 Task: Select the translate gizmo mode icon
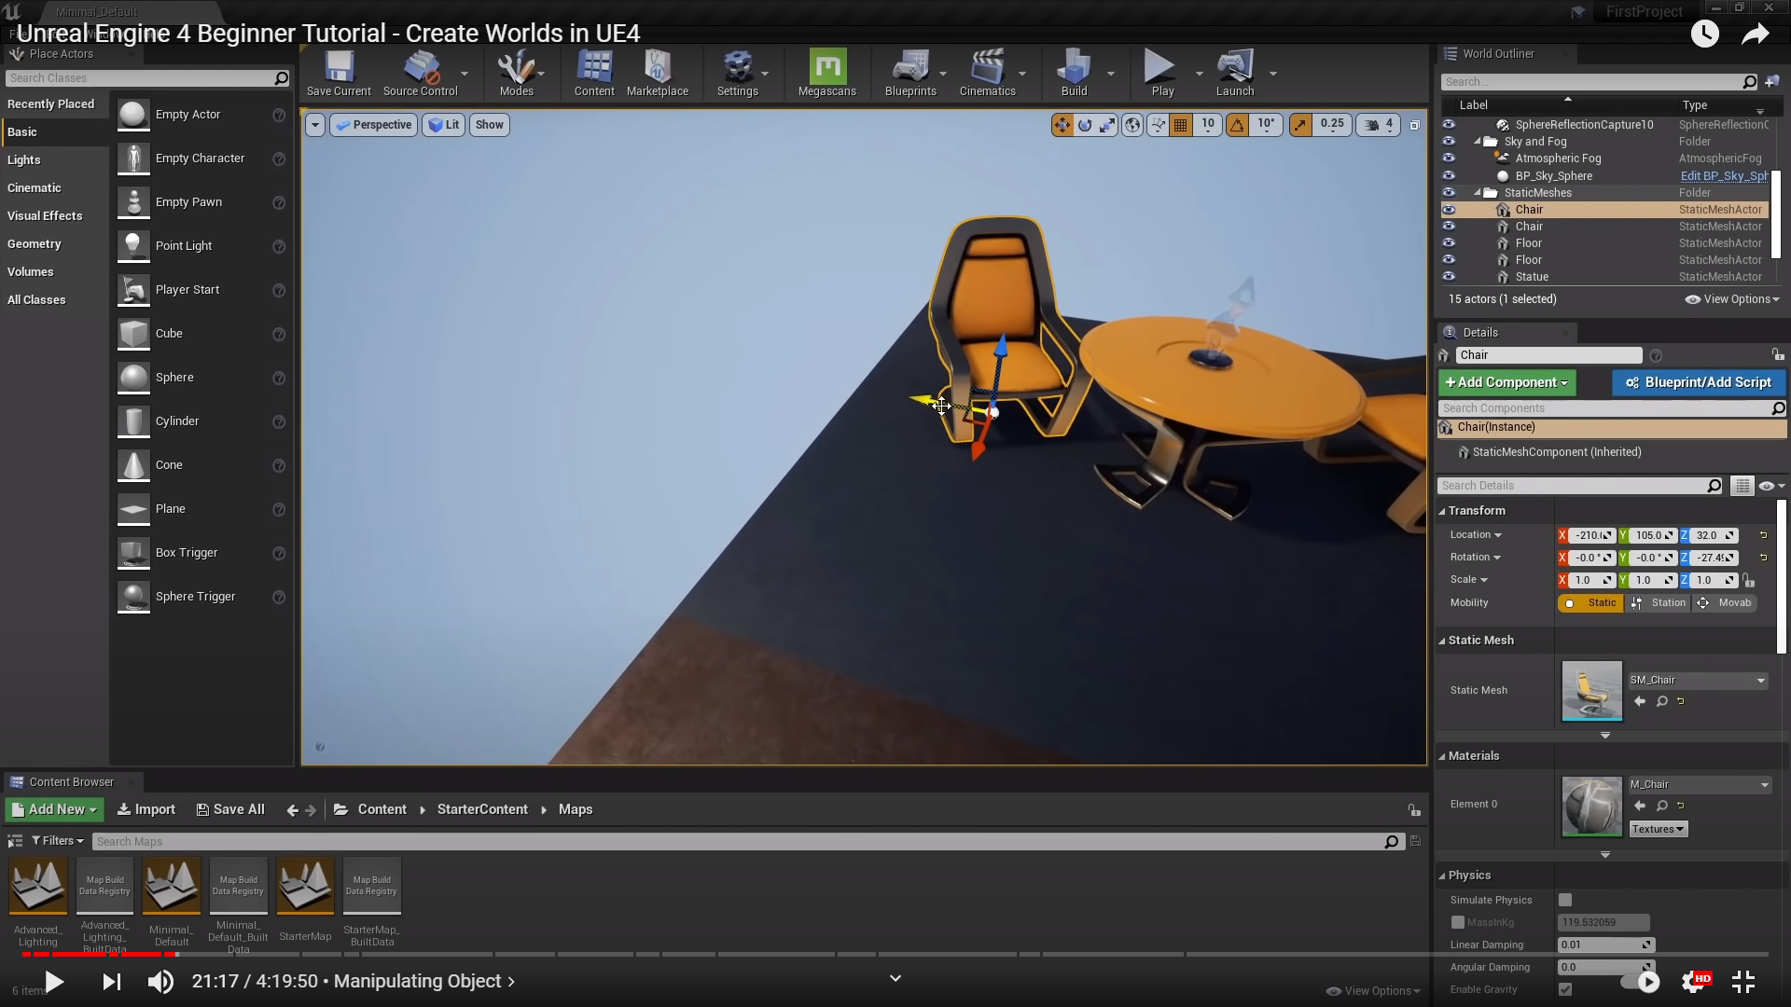pos(1062,125)
